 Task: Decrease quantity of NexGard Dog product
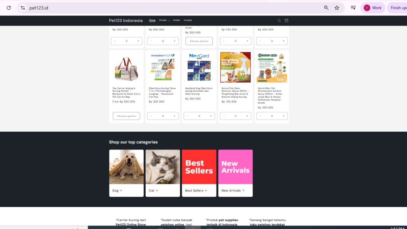187,116
